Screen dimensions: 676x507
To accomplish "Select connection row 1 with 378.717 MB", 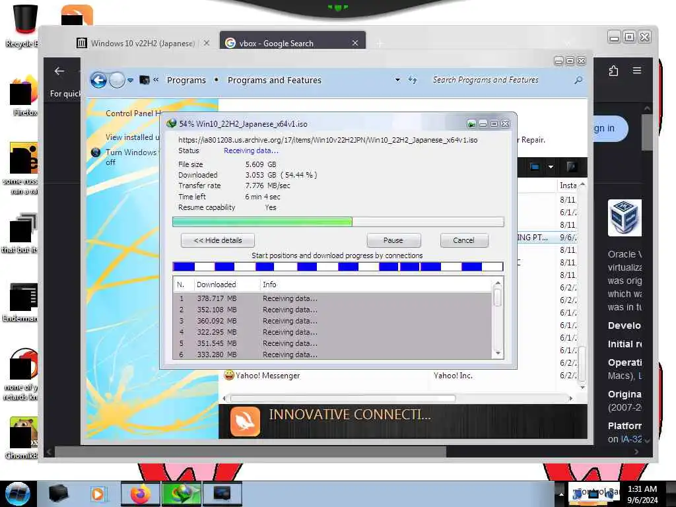I will tap(333, 298).
